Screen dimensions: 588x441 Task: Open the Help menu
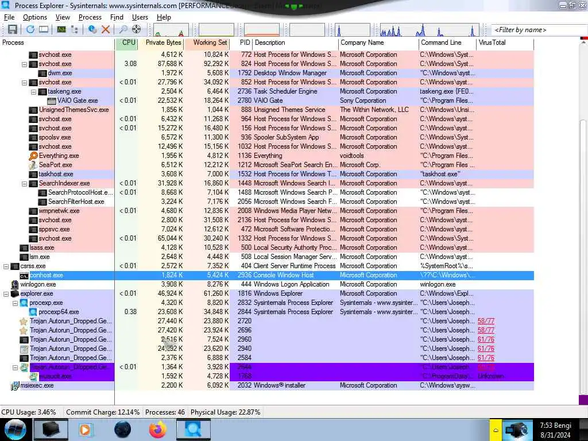coord(164,17)
